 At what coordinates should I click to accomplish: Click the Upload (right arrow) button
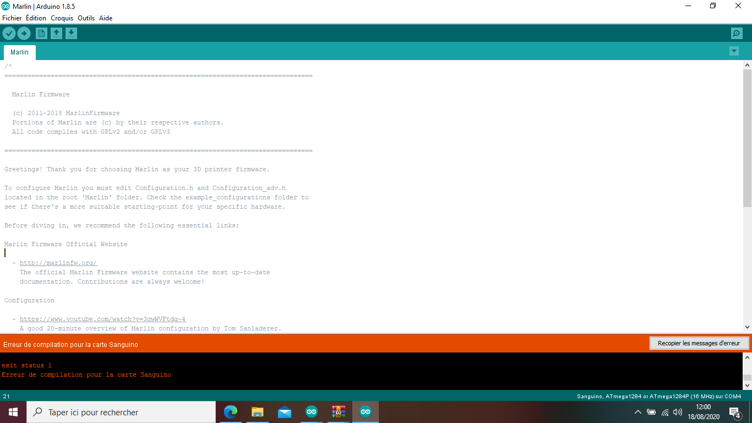point(24,34)
